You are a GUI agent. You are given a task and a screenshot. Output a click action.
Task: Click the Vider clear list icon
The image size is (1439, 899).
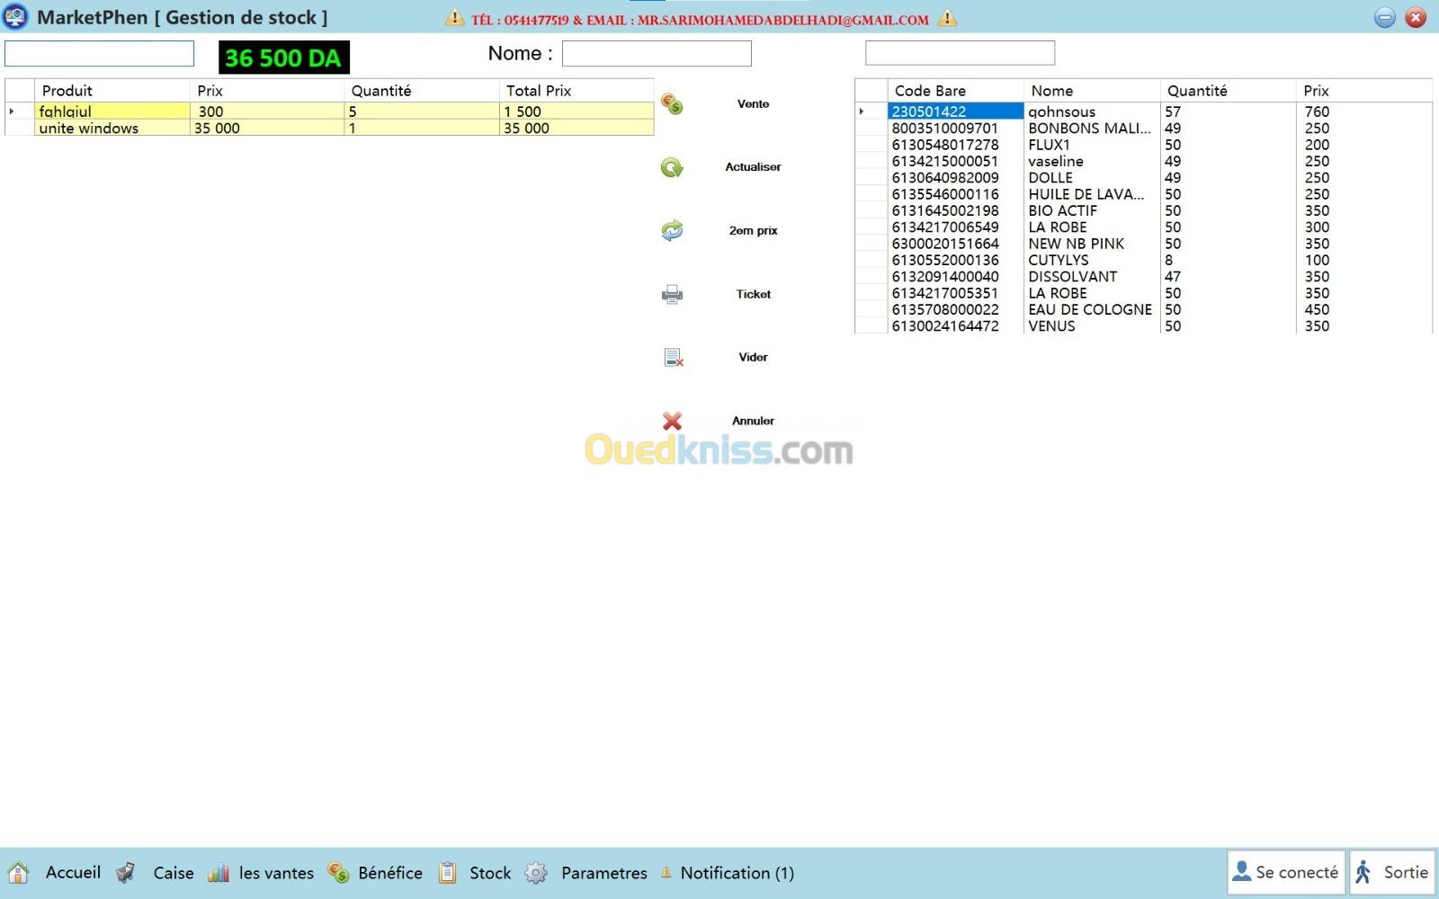pyautogui.click(x=673, y=358)
